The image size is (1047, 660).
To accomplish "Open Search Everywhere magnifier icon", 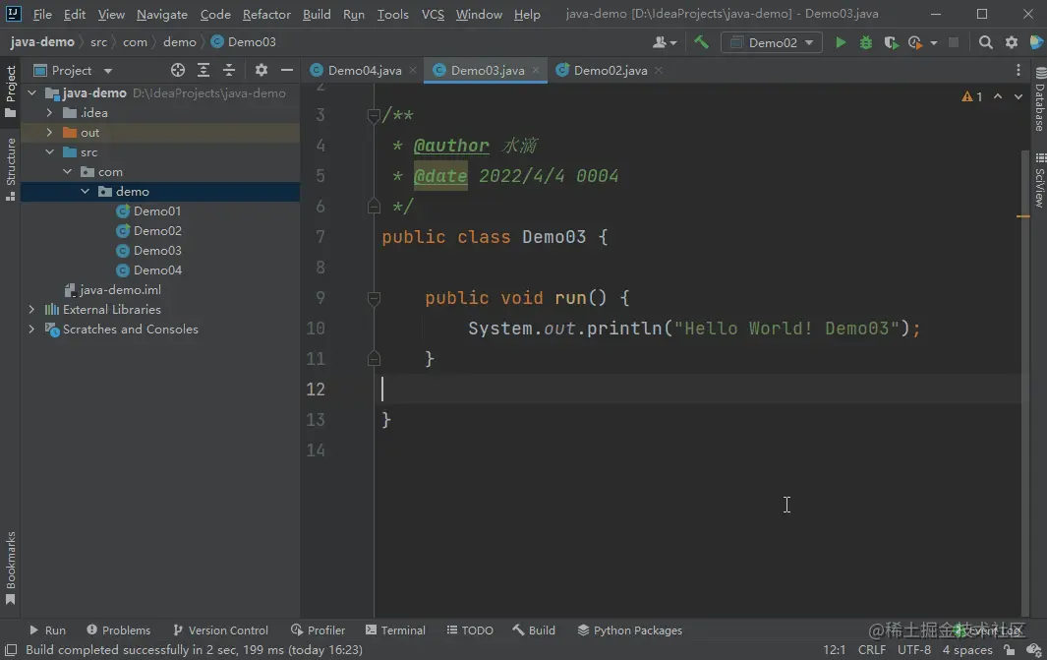I will coord(986,42).
